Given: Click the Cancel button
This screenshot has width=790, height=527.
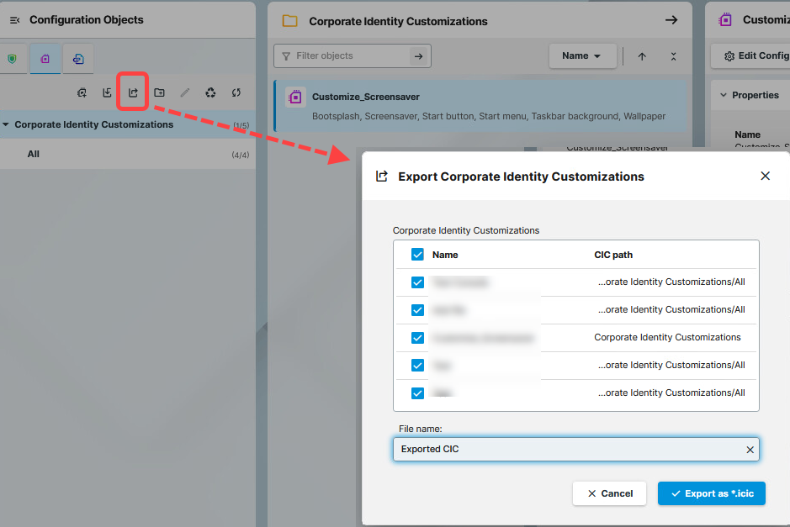Looking at the screenshot, I should coord(609,493).
